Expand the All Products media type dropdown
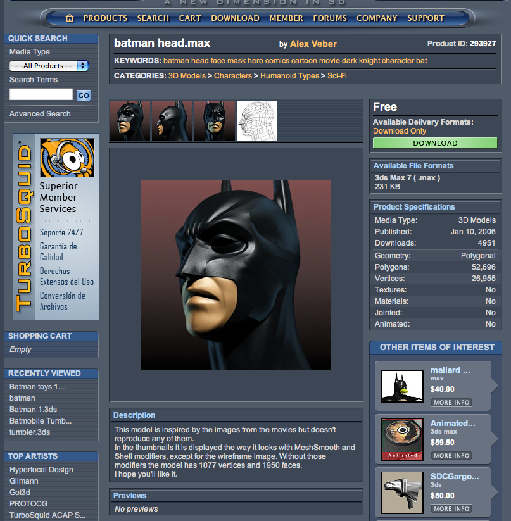511x521 pixels. 49,66
